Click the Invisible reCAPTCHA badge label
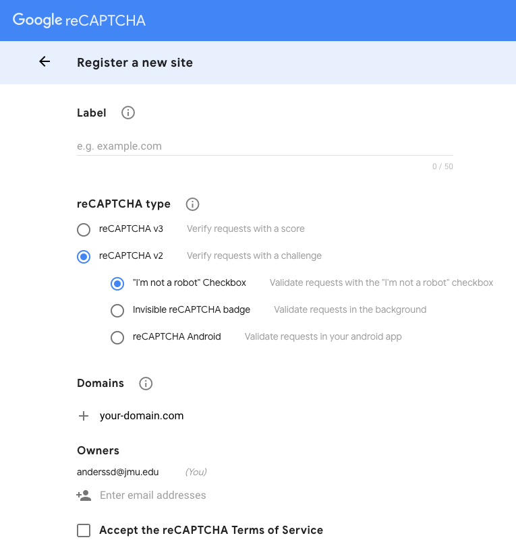The height and width of the screenshot is (546, 516). point(192,310)
